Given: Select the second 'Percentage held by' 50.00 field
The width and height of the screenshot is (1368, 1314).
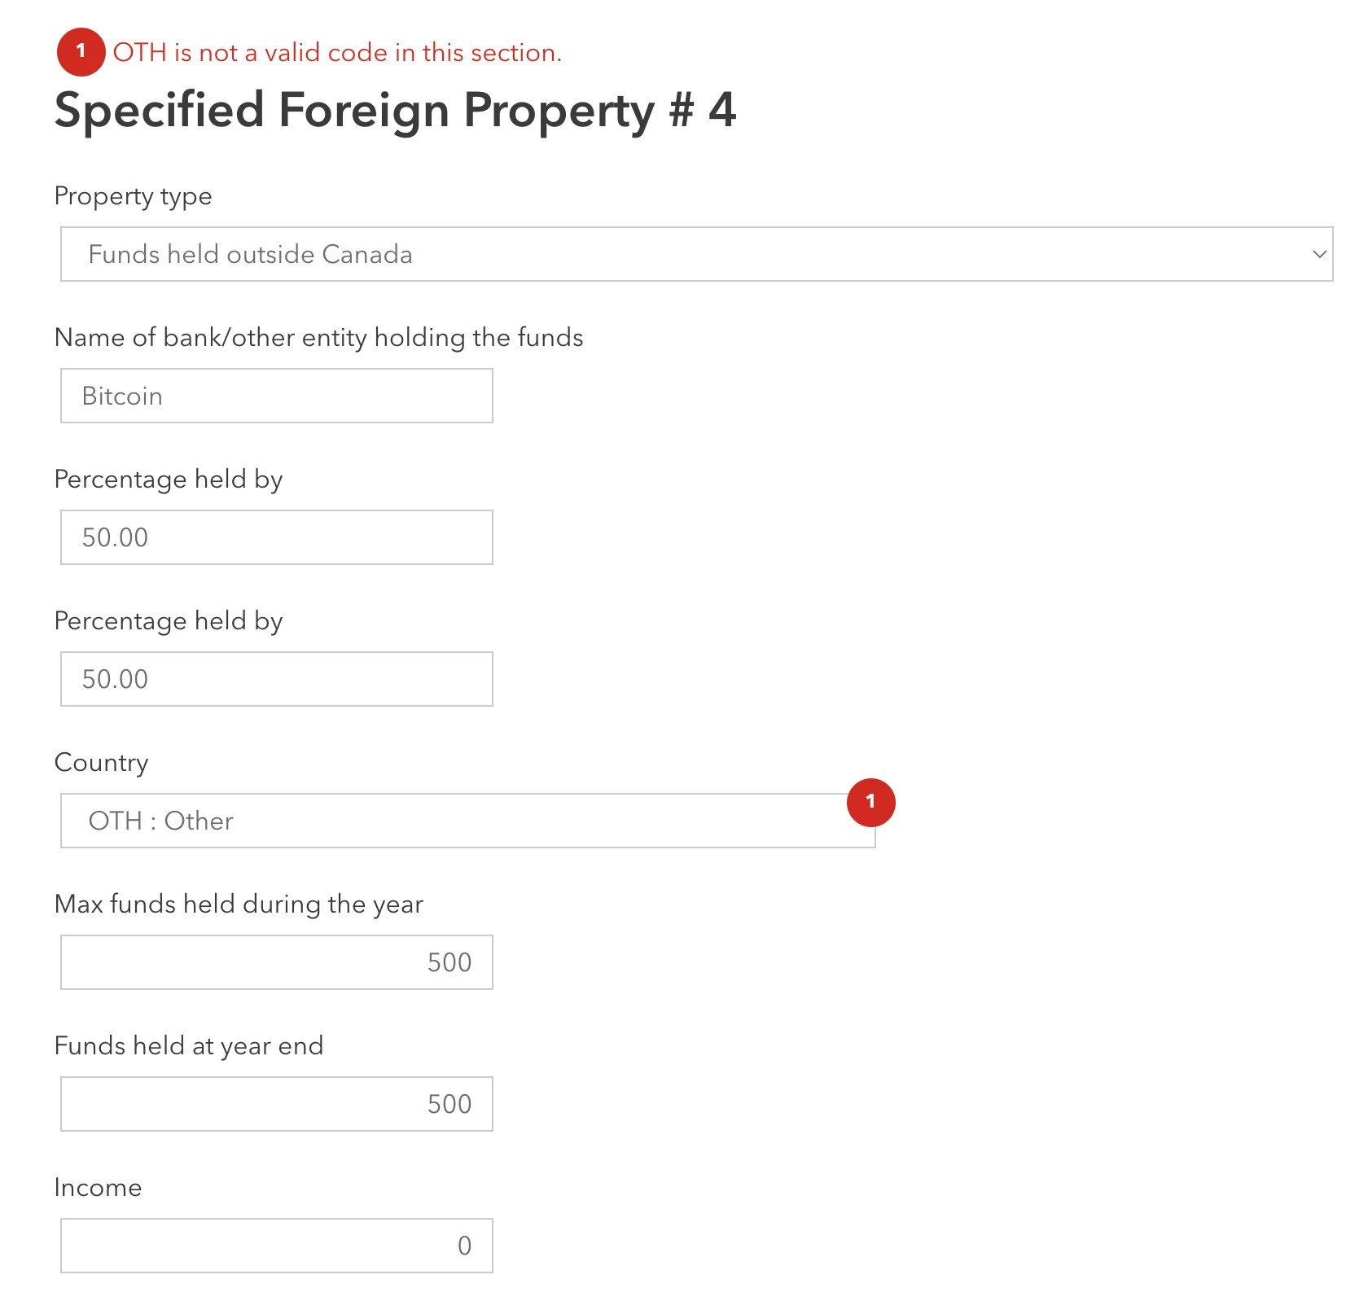Looking at the screenshot, I should click(276, 679).
